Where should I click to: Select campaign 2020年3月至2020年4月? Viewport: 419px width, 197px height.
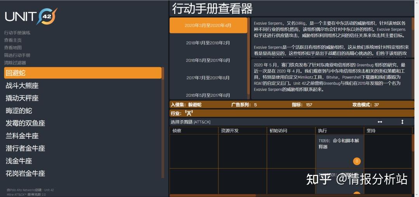(208, 25)
